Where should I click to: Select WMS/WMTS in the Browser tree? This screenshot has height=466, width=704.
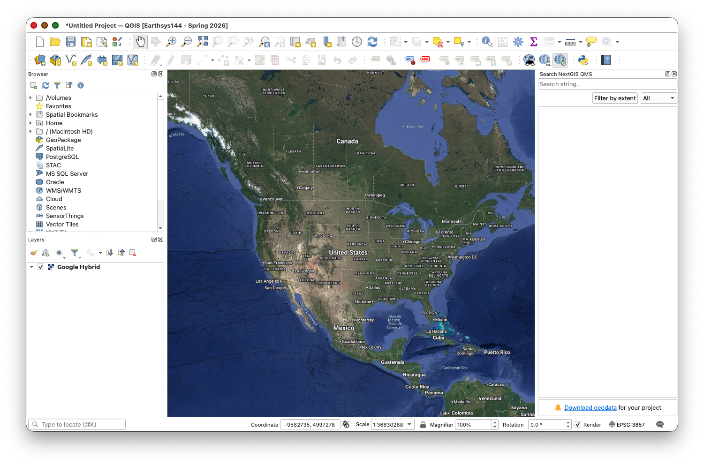click(63, 191)
